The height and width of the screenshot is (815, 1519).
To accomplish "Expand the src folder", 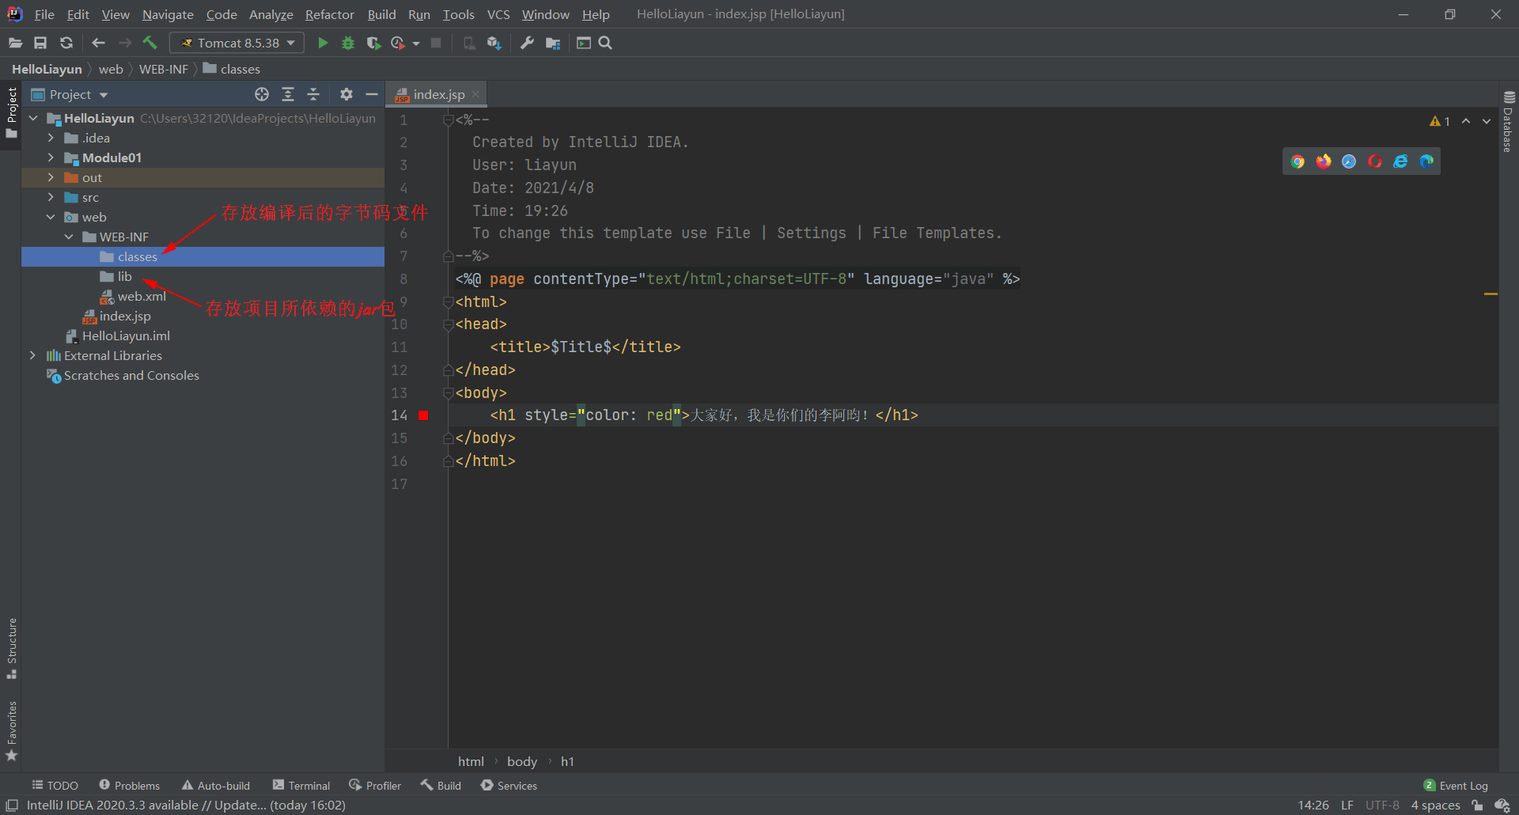I will (51, 197).
